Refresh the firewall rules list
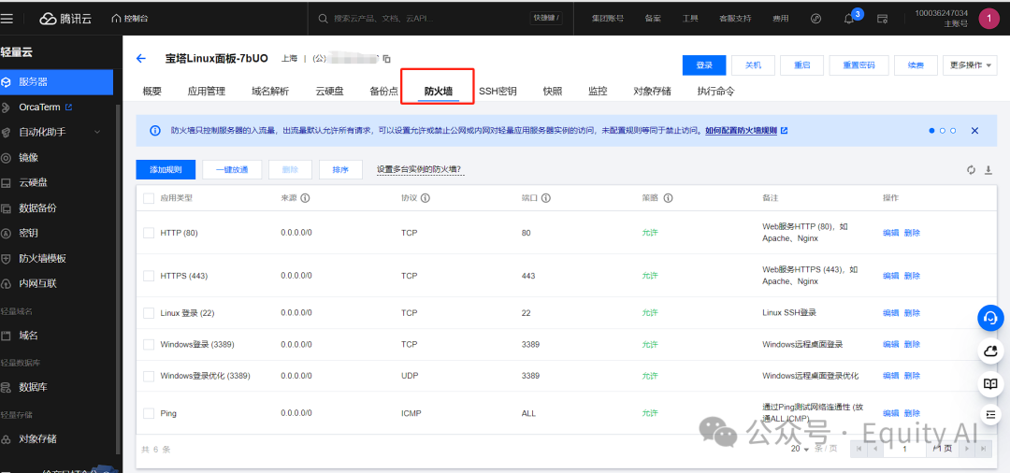1010x473 pixels. 971,169
